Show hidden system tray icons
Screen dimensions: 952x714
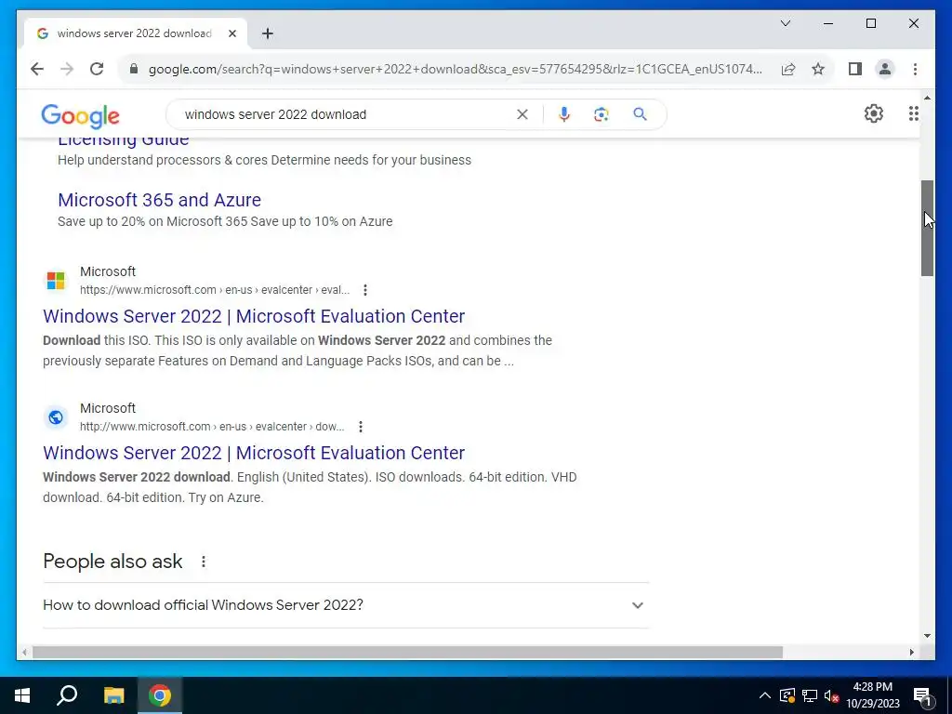pos(765,695)
